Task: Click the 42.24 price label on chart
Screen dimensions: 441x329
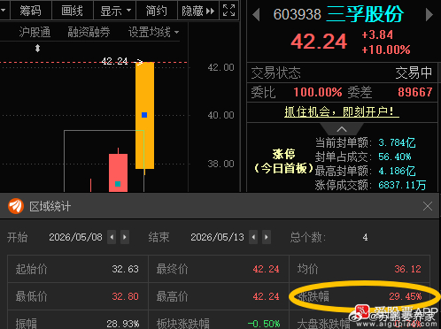Action: (x=114, y=61)
